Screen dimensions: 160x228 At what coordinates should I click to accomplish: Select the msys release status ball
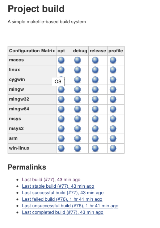coord(95,119)
